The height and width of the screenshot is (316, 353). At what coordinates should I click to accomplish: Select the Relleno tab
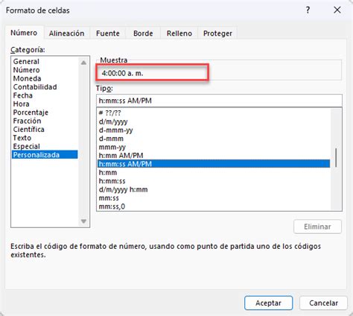[179, 34]
